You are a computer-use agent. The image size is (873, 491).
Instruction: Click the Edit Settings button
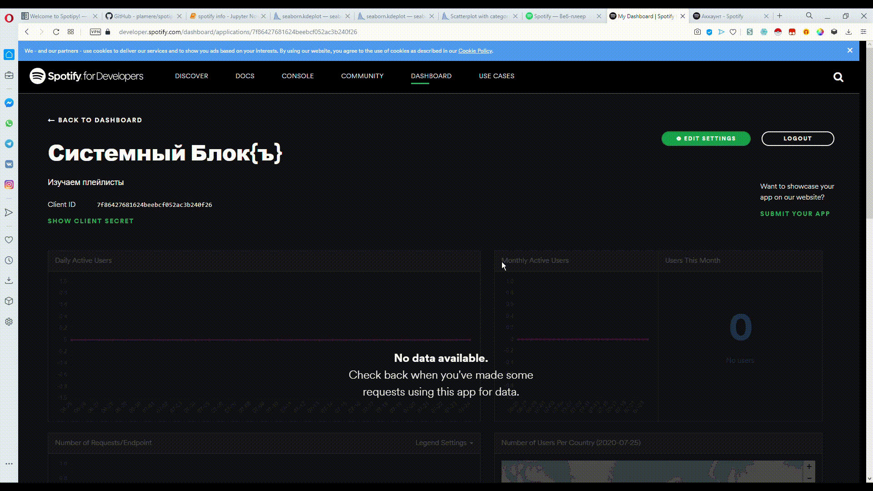(x=706, y=139)
